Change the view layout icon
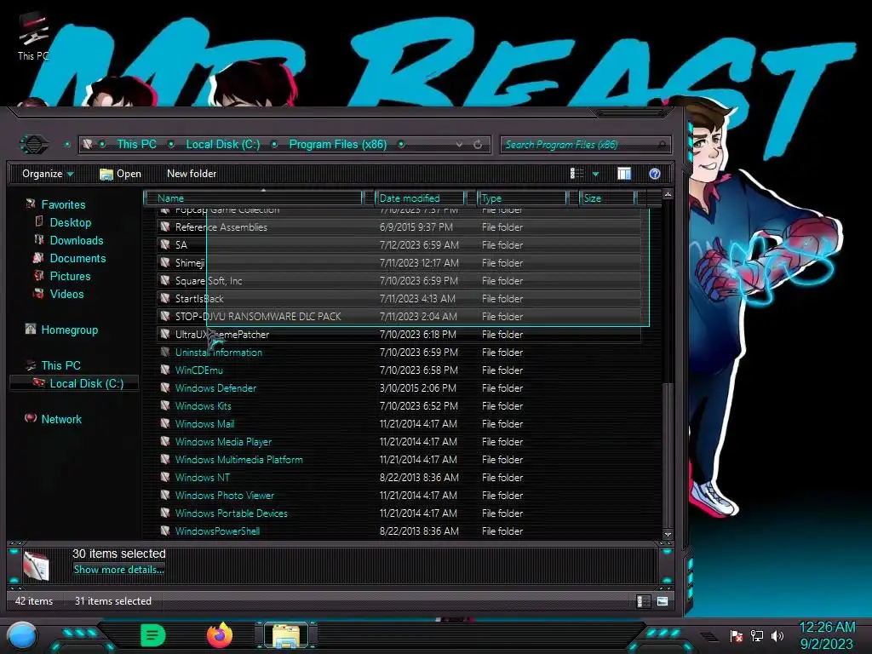 [577, 174]
